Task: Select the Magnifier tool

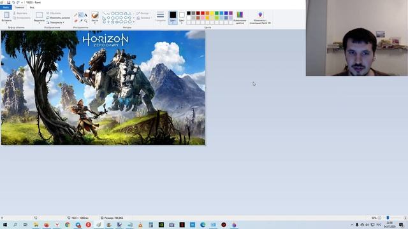Action: 85,21
